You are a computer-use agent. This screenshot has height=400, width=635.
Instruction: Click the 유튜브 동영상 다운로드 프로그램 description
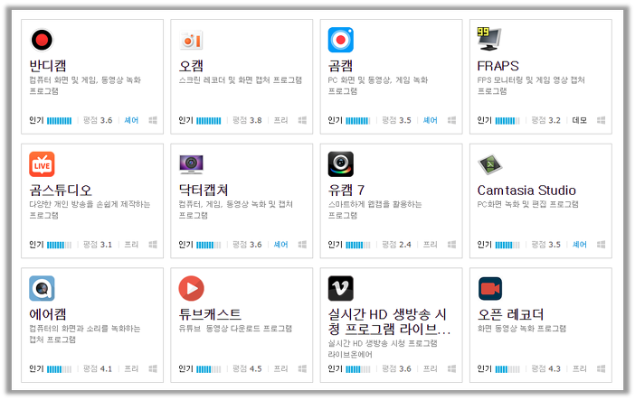point(235,329)
